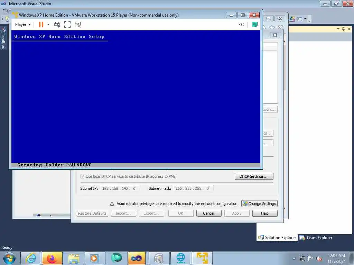
Task: Open Windows Explorer from the taskbar
Action: (x=74, y=258)
